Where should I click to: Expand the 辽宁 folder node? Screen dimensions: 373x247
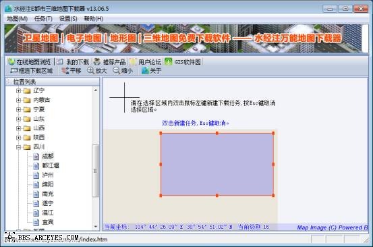pyautogui.click(x=19, y=90)
